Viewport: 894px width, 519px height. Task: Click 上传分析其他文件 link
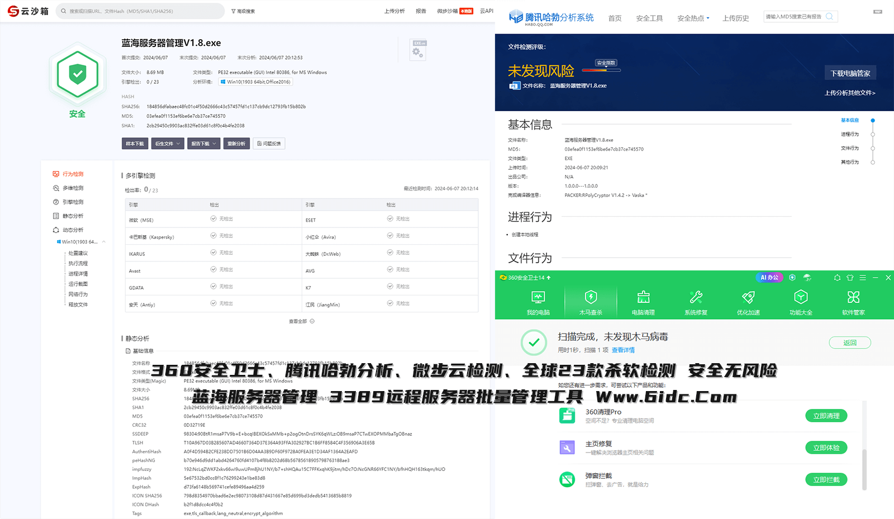click(850, 93)
